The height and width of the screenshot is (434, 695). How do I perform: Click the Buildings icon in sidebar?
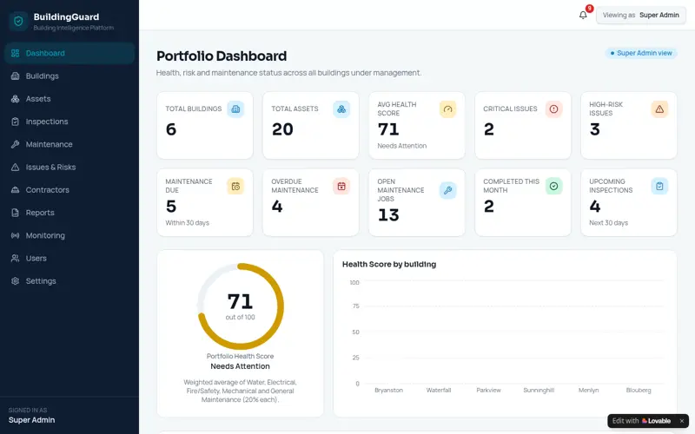tap(15, 76)
